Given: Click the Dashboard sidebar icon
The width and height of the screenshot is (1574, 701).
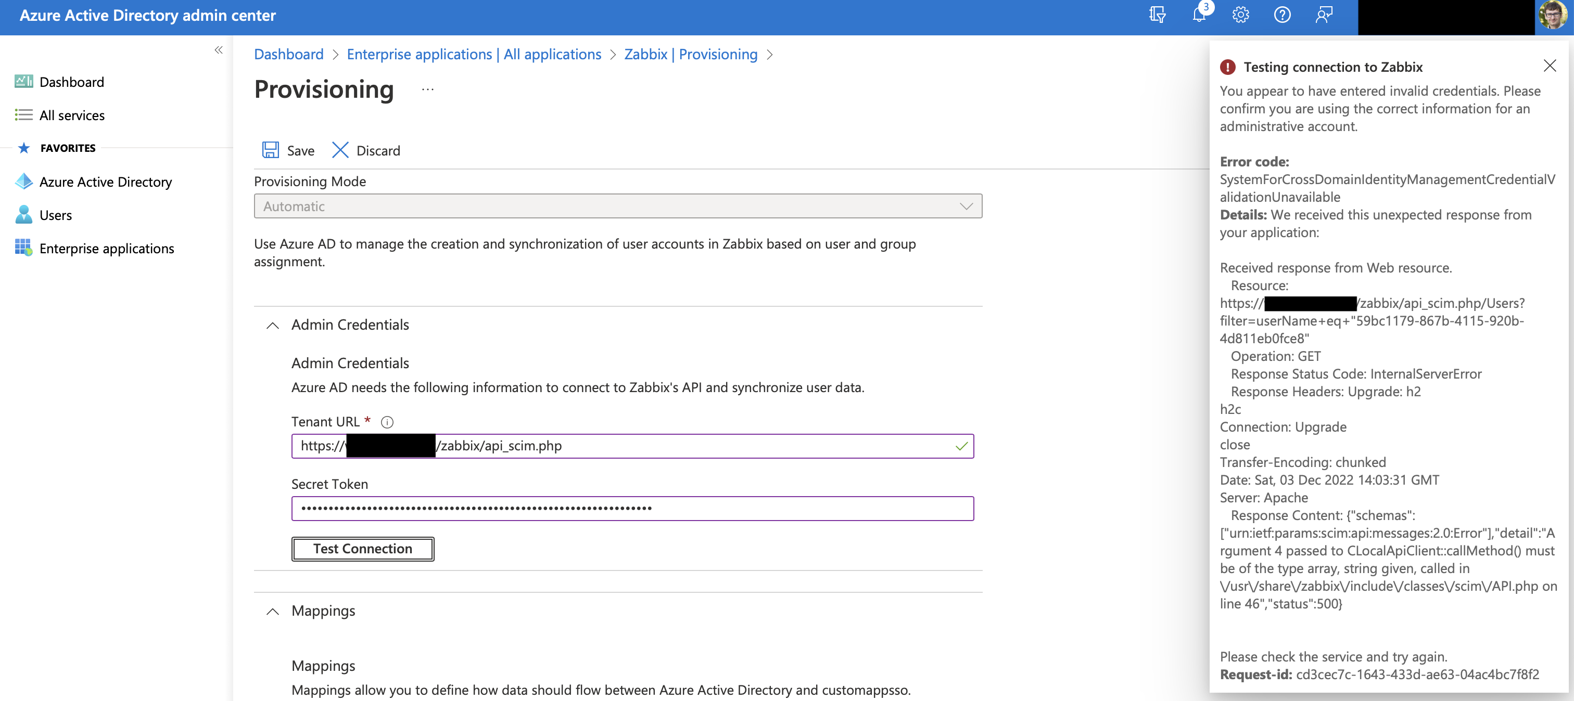Looking at the screenshot, I should (24, 81).
